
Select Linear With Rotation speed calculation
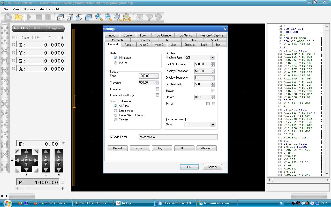(x=116, y=115)
